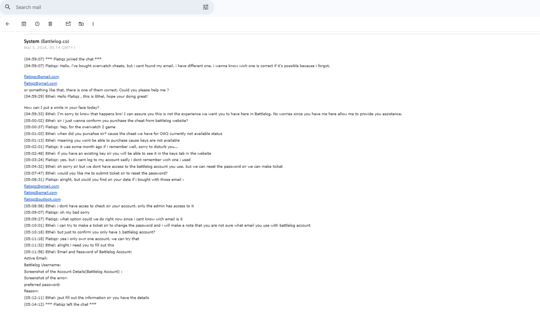Click the 04:59:07 message about overwatch cheats
This screenshot has height=315, width=540.
coord(177,66)
